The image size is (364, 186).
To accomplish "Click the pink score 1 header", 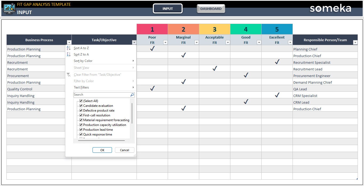I will pos(152,29).
